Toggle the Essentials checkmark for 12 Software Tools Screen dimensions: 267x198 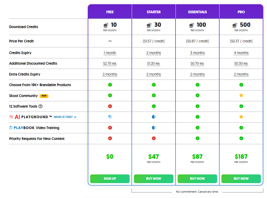click(197, 106)
